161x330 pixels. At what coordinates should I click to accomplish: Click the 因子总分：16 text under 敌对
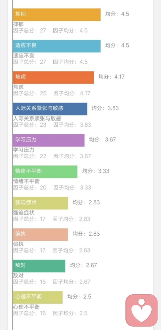30,282
